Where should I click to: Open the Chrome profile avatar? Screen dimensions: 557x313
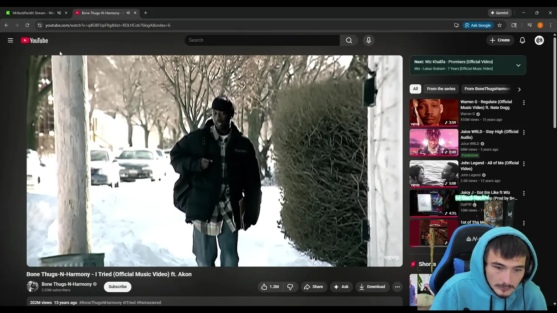(540, 25)
